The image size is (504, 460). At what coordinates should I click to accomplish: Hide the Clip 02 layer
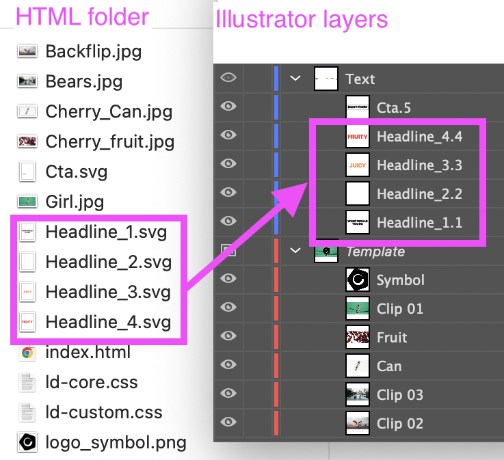228,422
